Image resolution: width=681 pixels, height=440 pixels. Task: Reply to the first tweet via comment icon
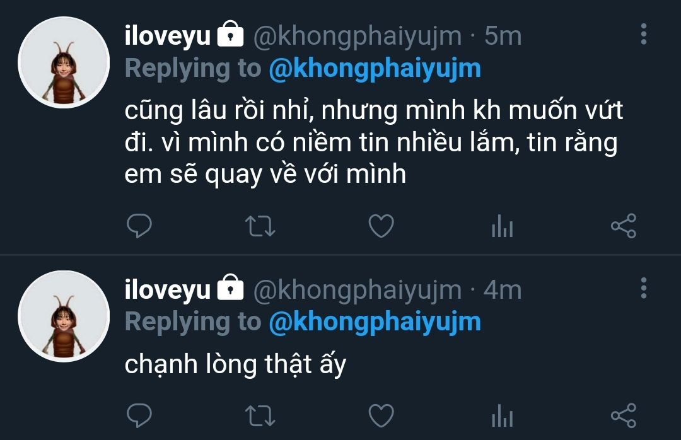pos(139,226)
